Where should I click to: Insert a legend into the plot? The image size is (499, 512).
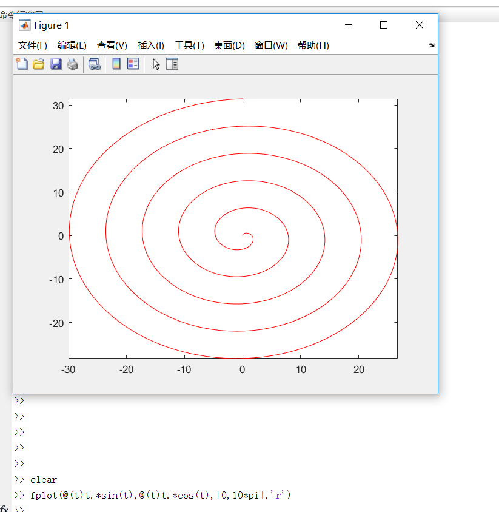(133, 64)
